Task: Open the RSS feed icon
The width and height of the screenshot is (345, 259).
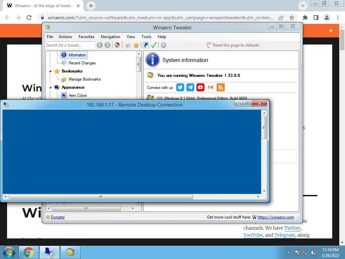Action: pos(220,87)
